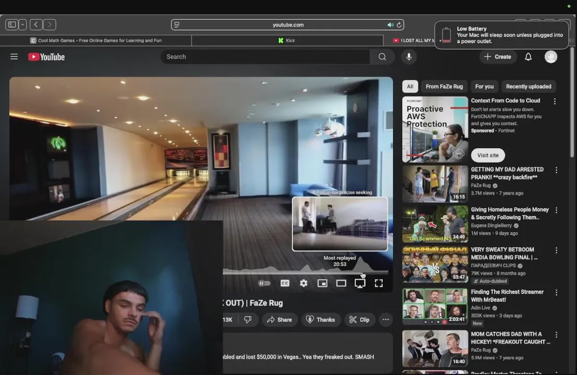Open Proactive AWS Protection ad thumbnail
Viewport: 577px width, 375px height.
(435, 130)
